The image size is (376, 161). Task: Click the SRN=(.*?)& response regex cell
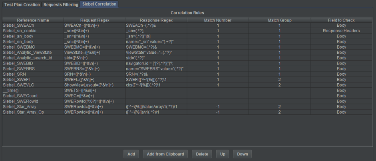pos(156,74)
